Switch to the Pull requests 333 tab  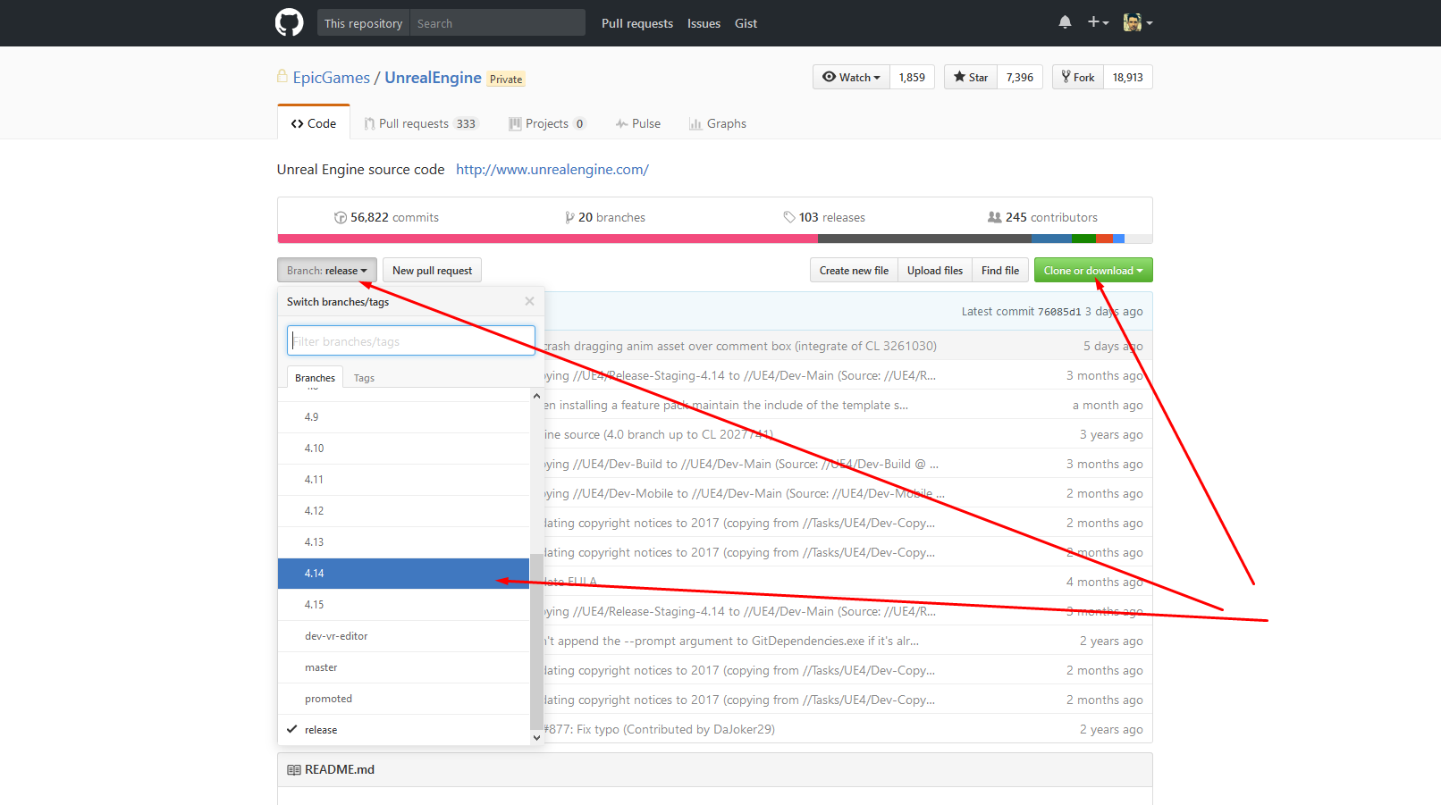[x=421, y=123]
